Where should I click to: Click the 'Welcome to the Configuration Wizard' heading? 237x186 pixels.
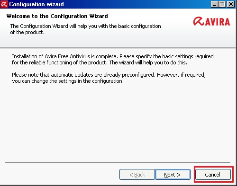click(57, 16)
